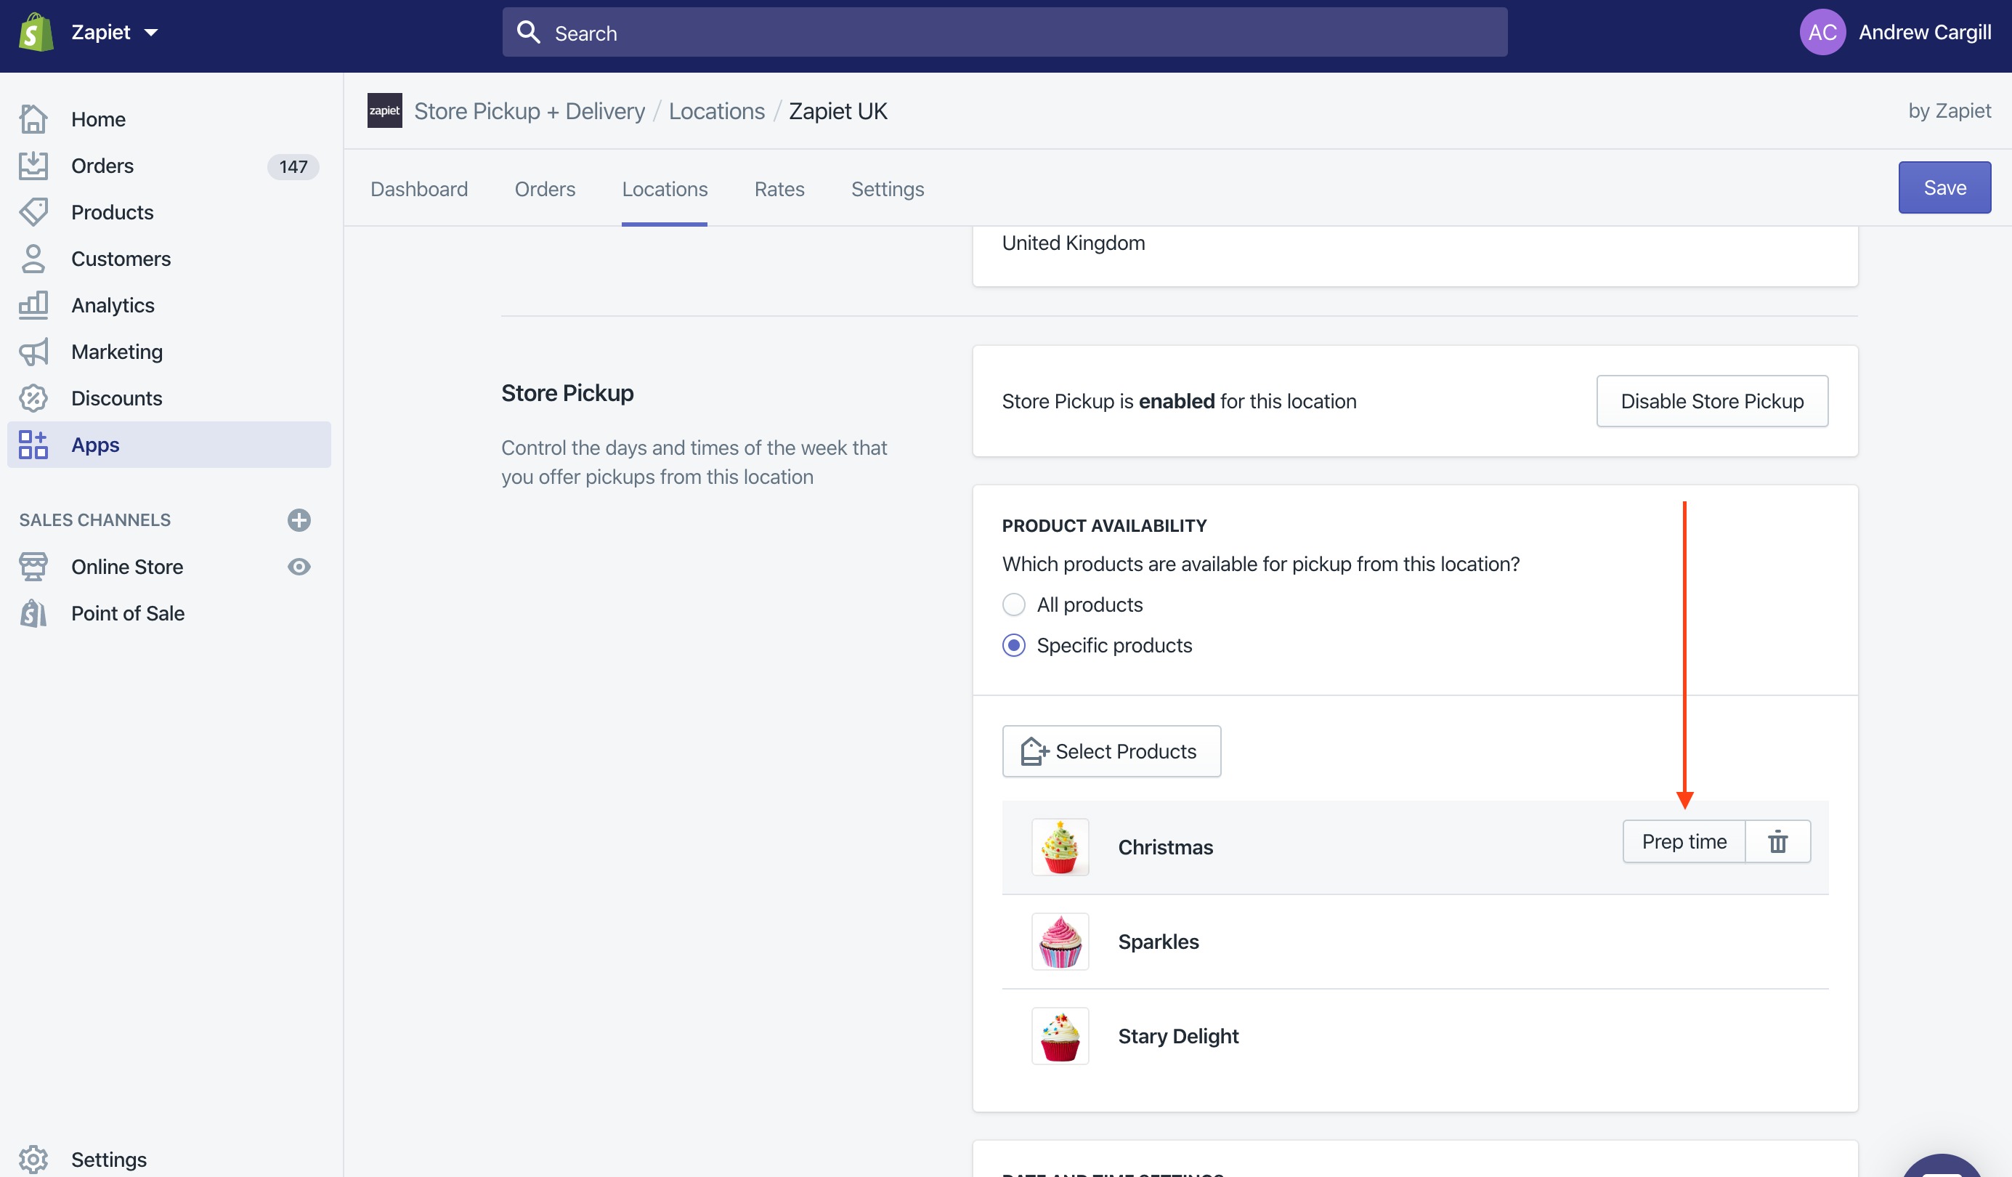Click Zapiet UK breadcrumb text
Viewport: 2012px width, 1177px height.
click(837, 111)
